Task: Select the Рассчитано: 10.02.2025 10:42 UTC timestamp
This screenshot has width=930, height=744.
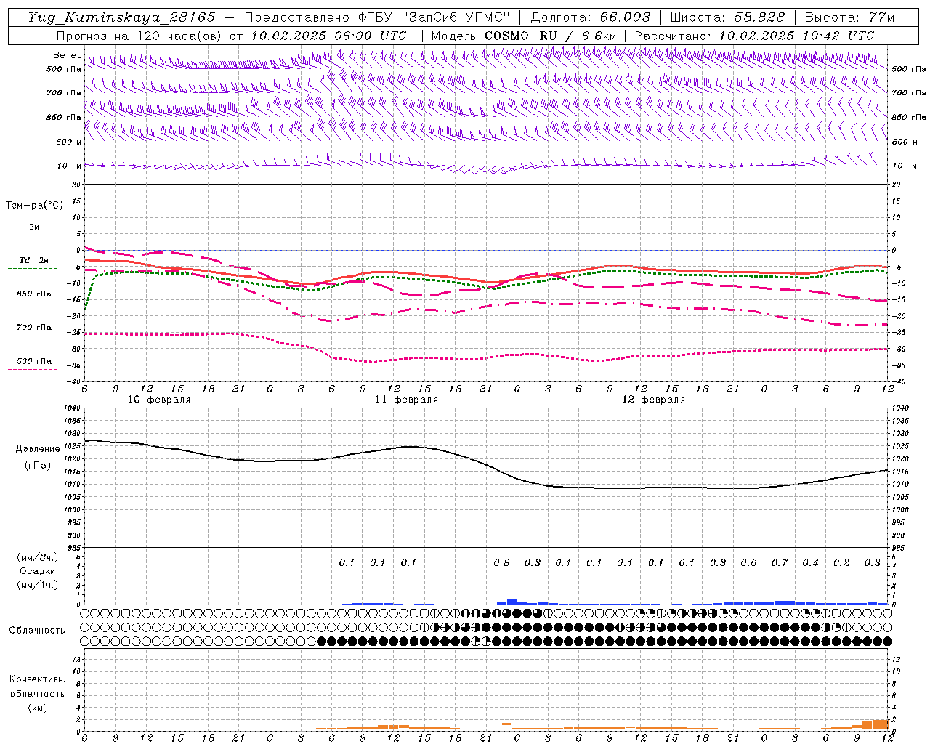Action: [754, 36]
